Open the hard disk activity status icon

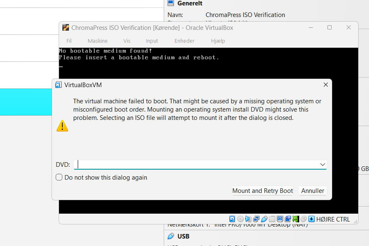[232, 219]
